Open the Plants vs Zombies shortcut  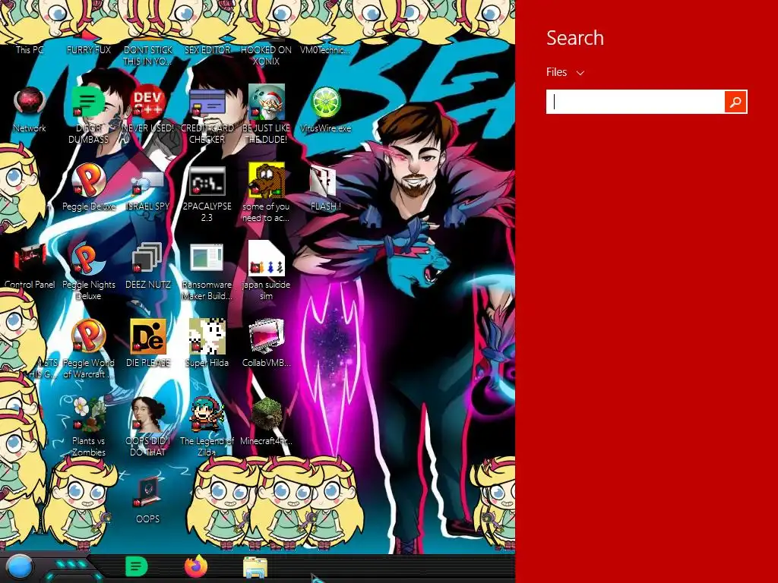tap(88, 414)
